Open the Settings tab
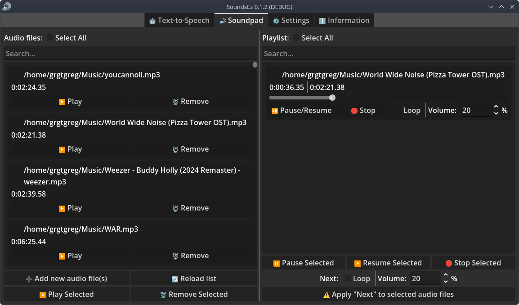Viewport: 519px width, 305px height. click(x=291, y=21)
